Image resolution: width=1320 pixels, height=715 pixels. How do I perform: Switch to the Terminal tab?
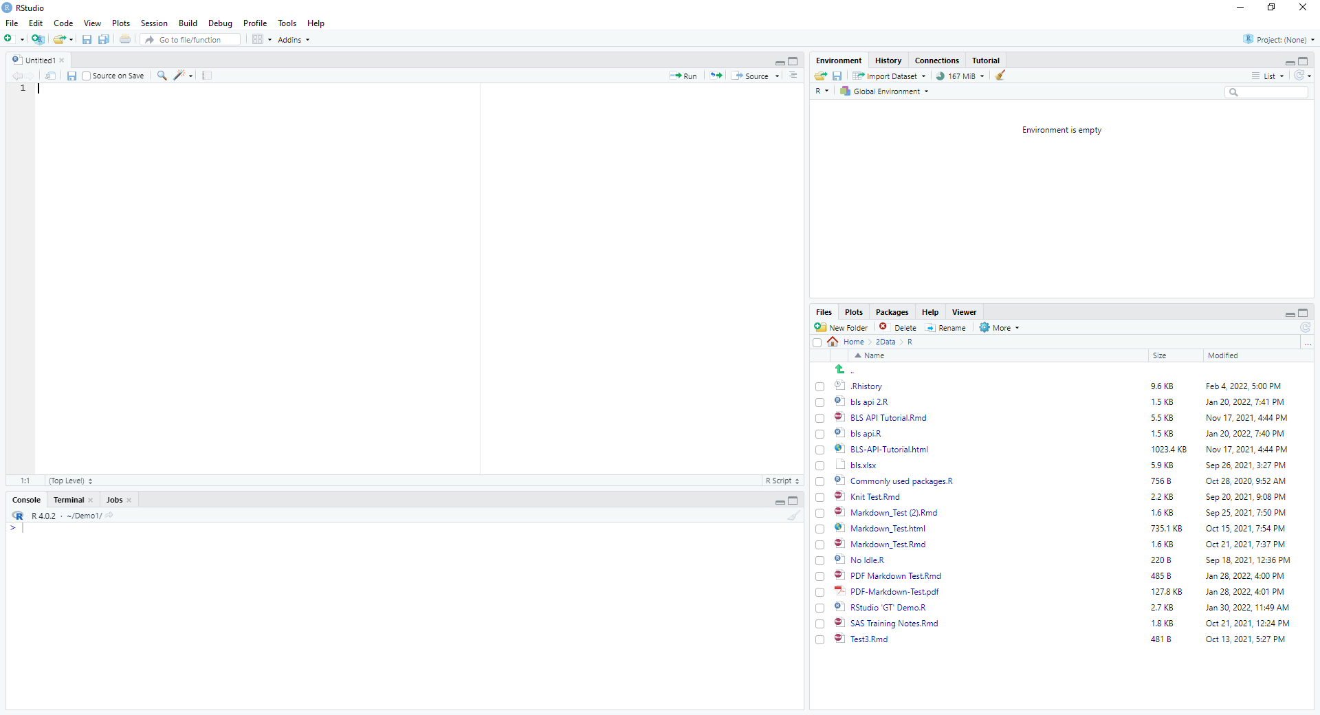[69, 500]
